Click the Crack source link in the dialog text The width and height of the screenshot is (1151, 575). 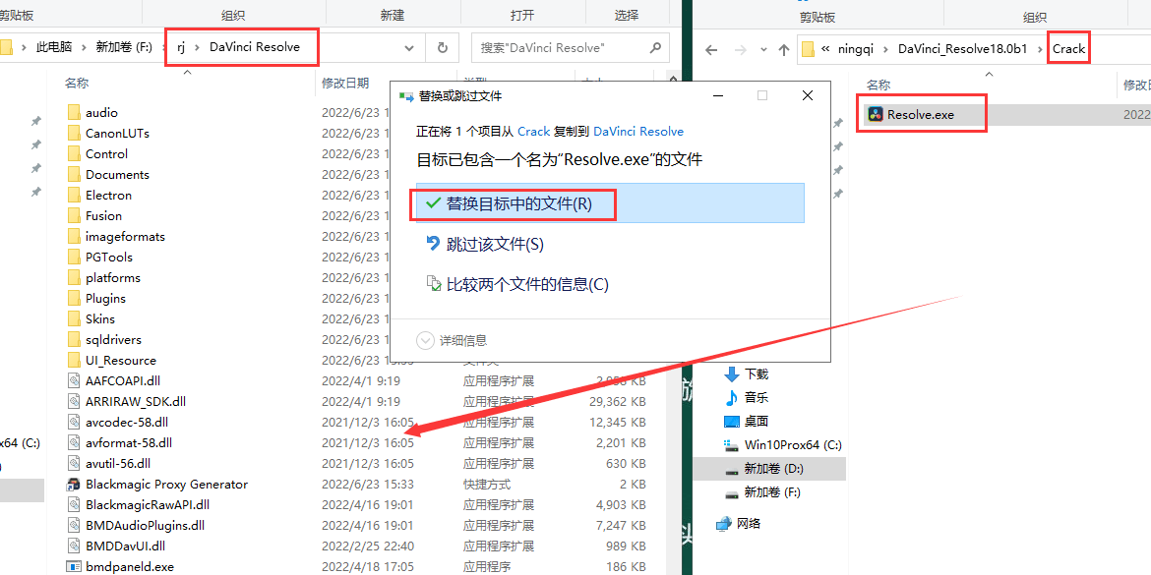(534, 131)
